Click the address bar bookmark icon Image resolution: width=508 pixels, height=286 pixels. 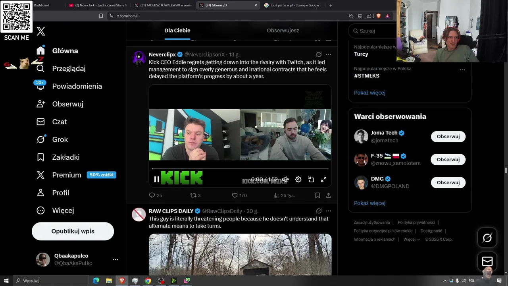click(x=101, y=16)
